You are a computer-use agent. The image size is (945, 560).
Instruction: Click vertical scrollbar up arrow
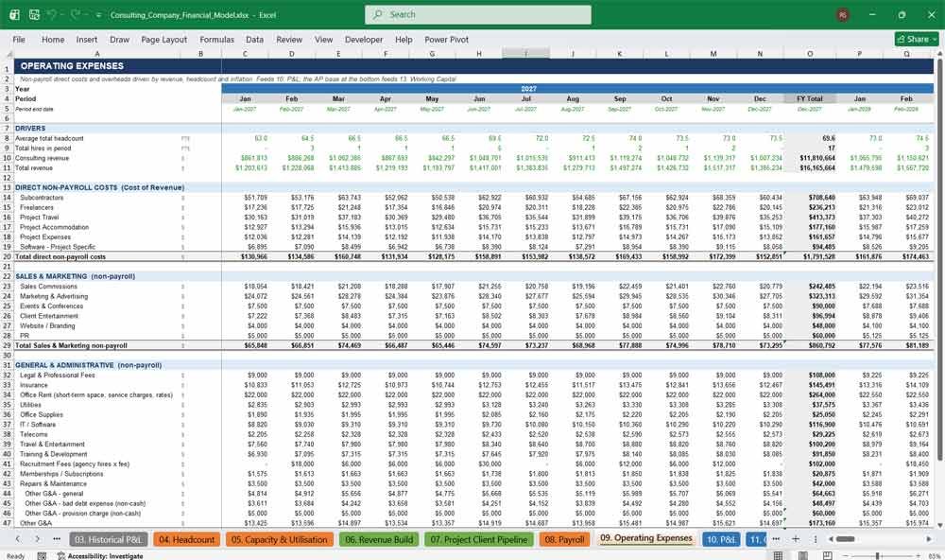939,54
